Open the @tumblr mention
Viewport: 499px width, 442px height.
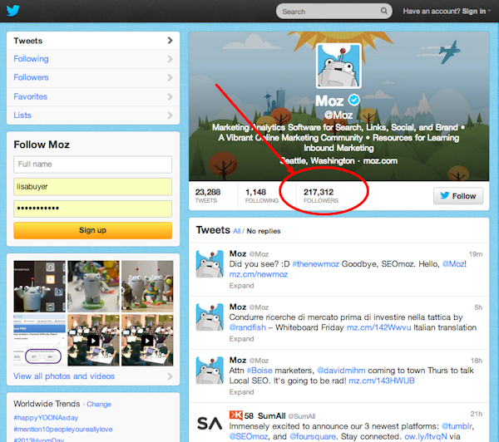coord(457,426)
